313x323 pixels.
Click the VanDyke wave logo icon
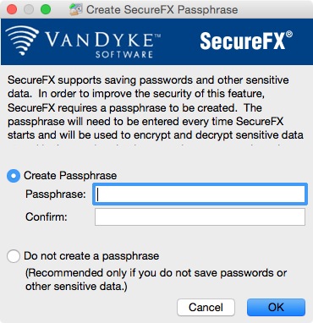[x=22, y=40]
